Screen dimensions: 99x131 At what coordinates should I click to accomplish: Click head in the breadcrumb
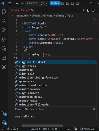48,16
